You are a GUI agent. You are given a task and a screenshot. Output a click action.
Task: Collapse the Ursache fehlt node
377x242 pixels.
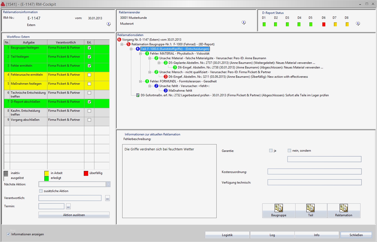coord(150,86)
